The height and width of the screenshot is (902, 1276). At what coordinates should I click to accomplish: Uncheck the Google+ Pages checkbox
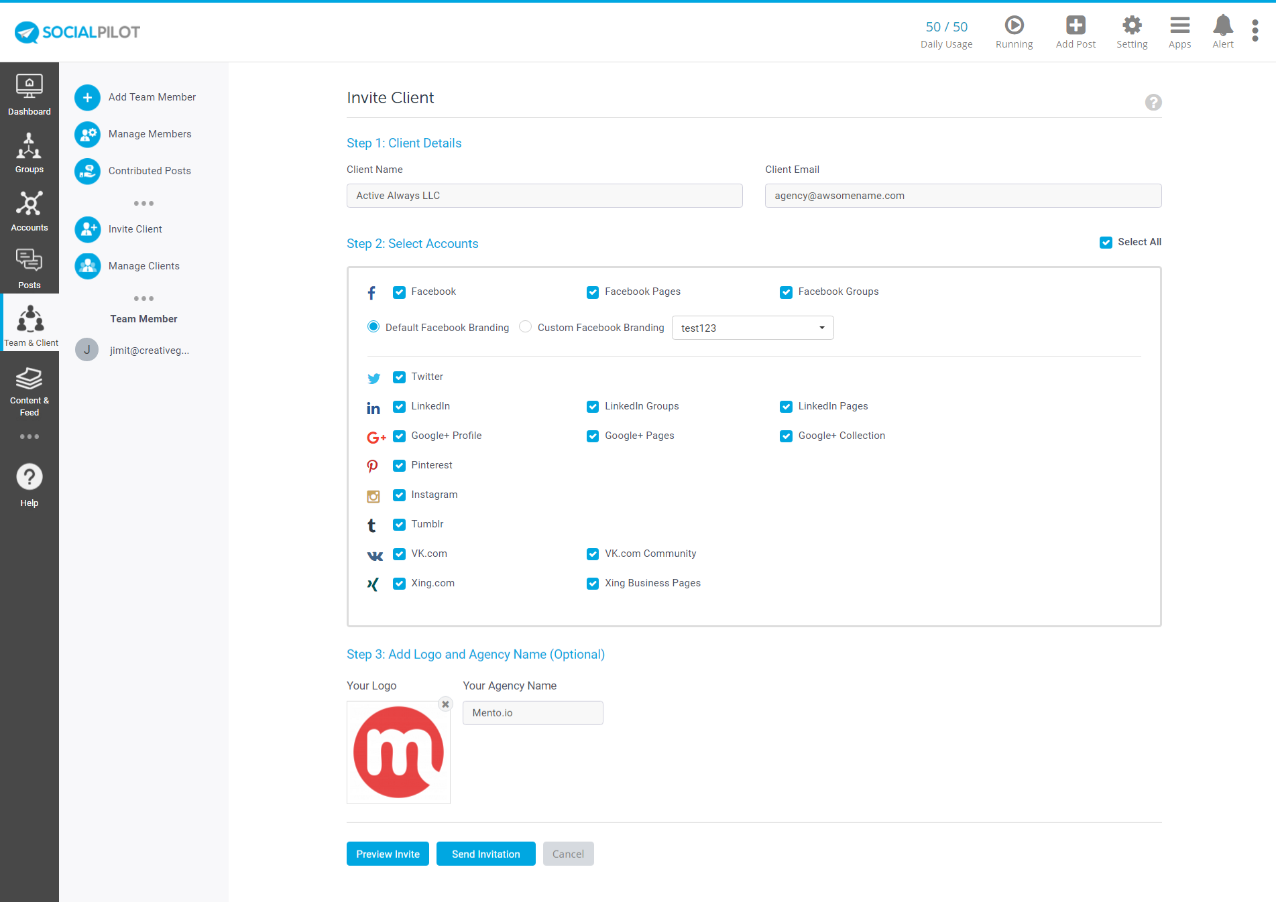tap(593, 436)
